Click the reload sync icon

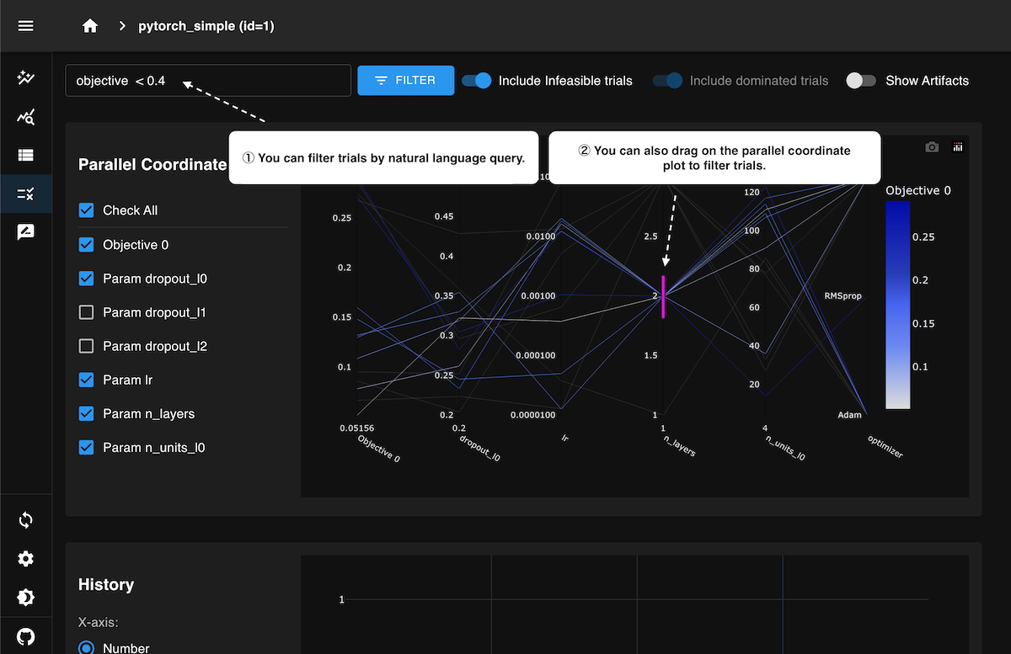point(25,520)
